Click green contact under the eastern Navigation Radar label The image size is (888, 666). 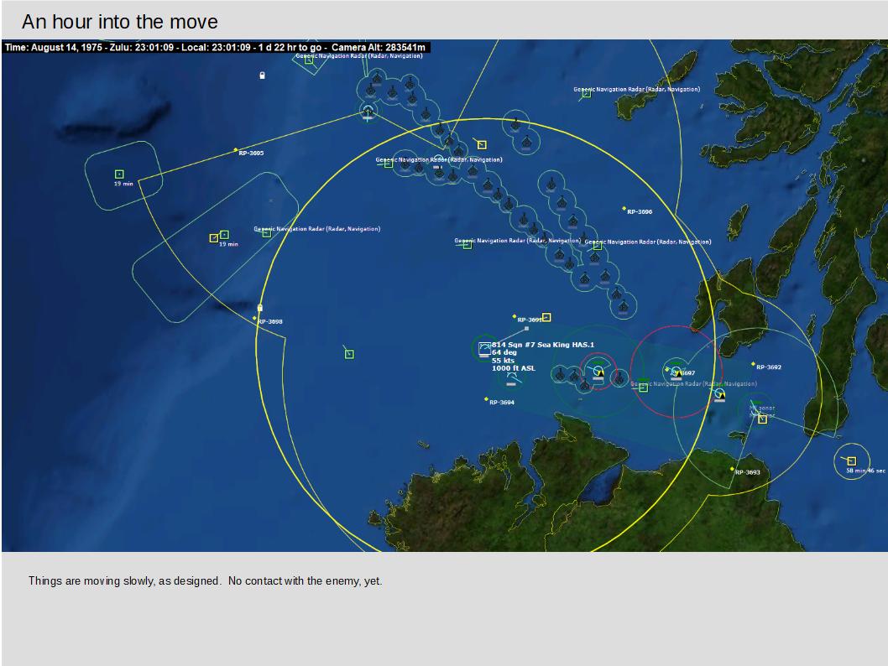598,246
